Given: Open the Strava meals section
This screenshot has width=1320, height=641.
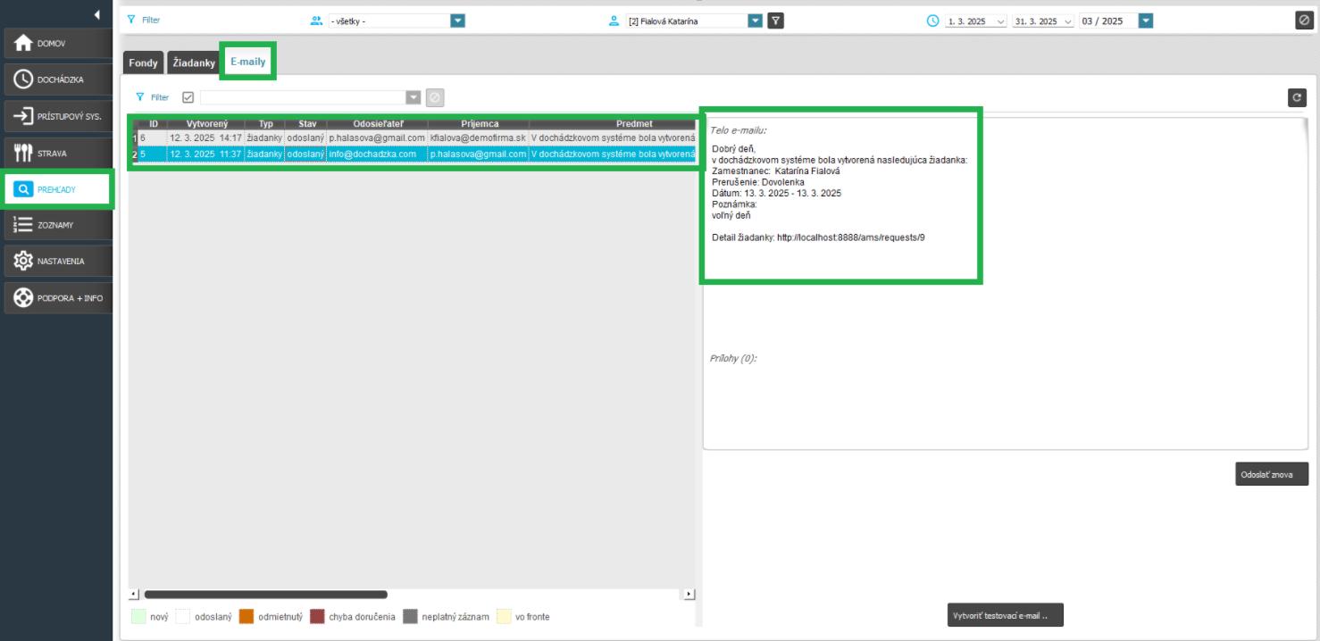Looking at the screenshot, I should pyautogui.click(x=58, y=154).
